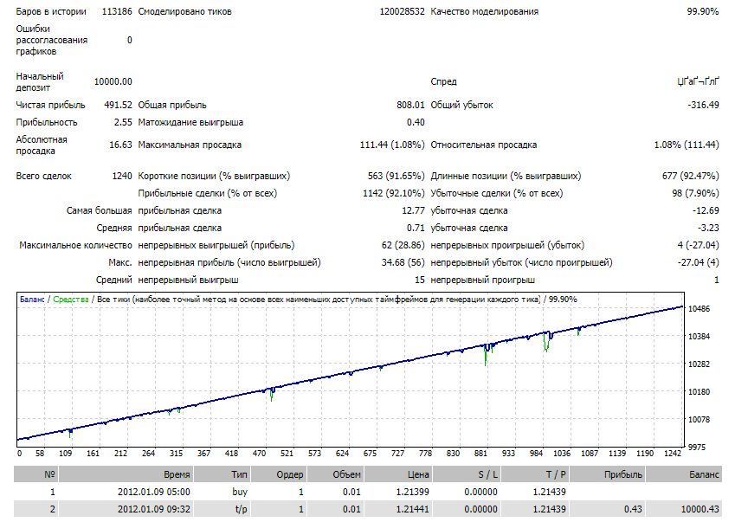
Task: Select the relative drawdown value 1.08% (111.44)
Action: (687, 145)
